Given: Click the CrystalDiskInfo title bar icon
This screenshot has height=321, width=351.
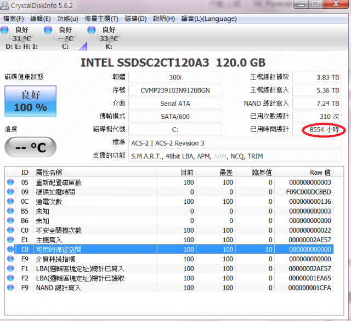Looking at the screenshot, I should coord(4,5).
